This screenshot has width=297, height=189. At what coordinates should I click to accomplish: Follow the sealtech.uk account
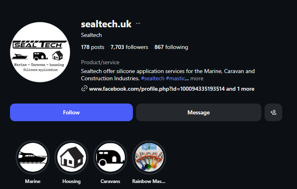(x=71, y=112)
